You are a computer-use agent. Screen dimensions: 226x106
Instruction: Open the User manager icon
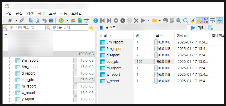[73, 21]
